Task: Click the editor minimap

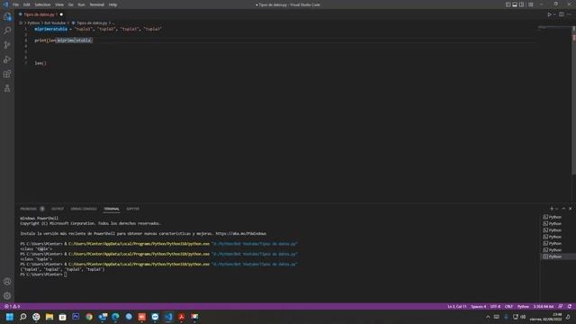Action: 554,28
